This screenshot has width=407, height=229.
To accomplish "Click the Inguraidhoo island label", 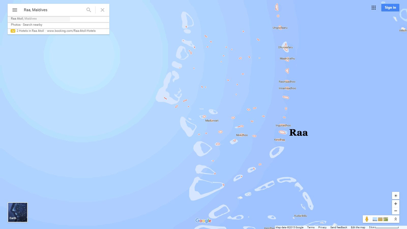I will pos(283,125).
